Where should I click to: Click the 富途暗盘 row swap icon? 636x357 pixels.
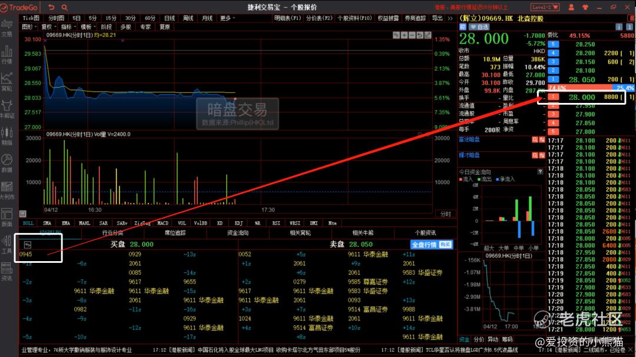click(542, 139)
